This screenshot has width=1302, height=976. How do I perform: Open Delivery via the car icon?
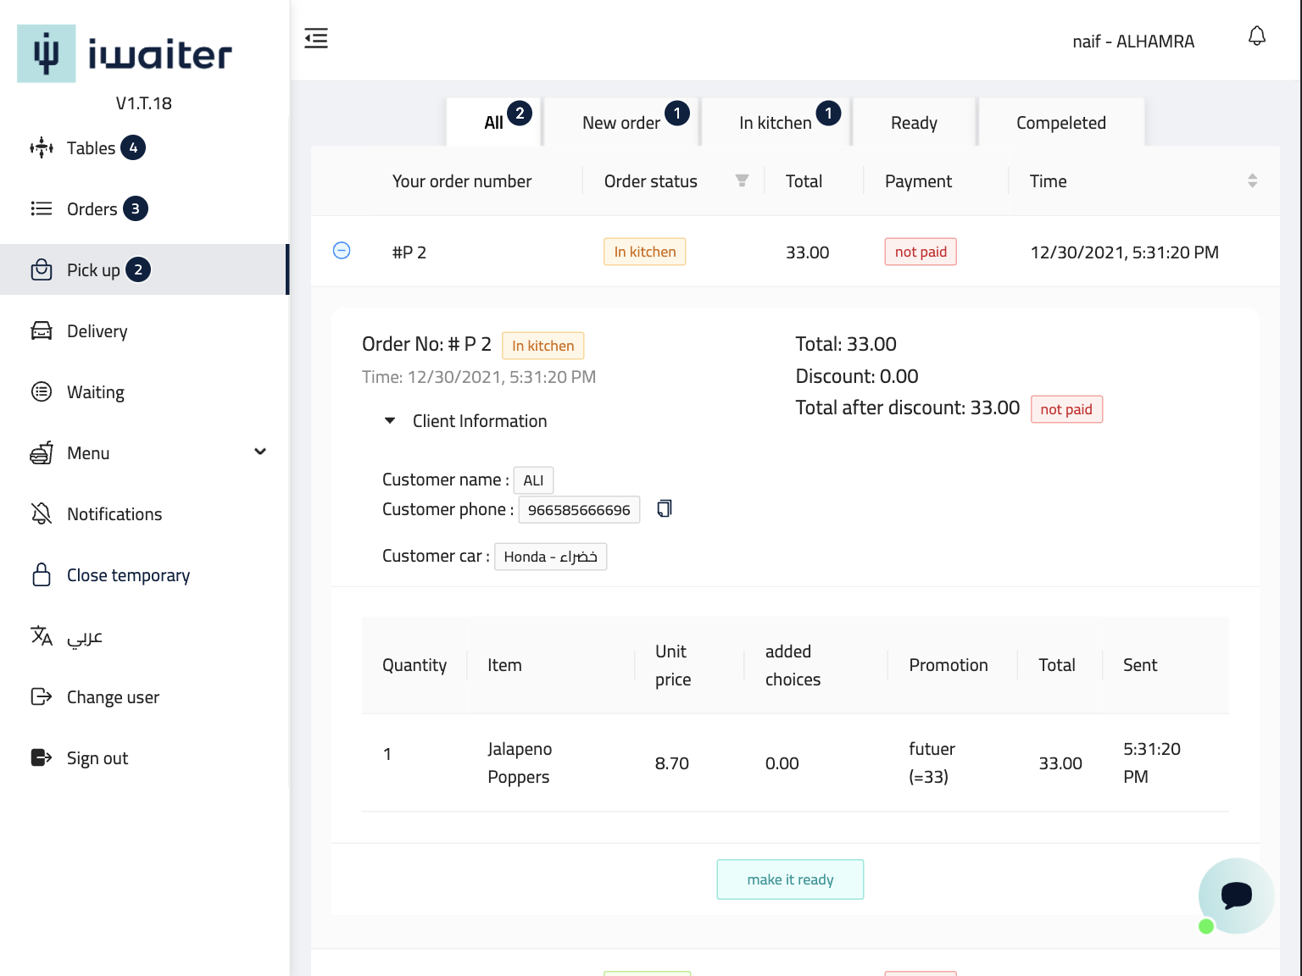42,331
